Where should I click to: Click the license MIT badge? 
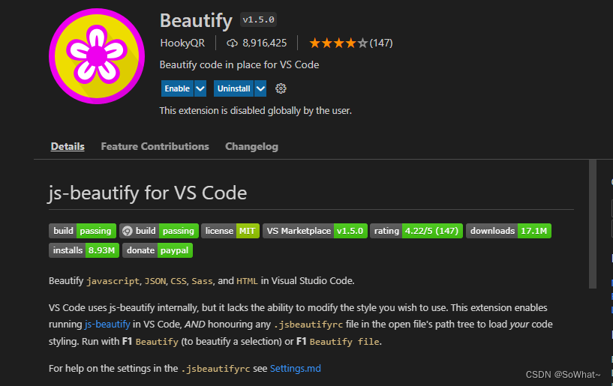(x=230, y=231)
